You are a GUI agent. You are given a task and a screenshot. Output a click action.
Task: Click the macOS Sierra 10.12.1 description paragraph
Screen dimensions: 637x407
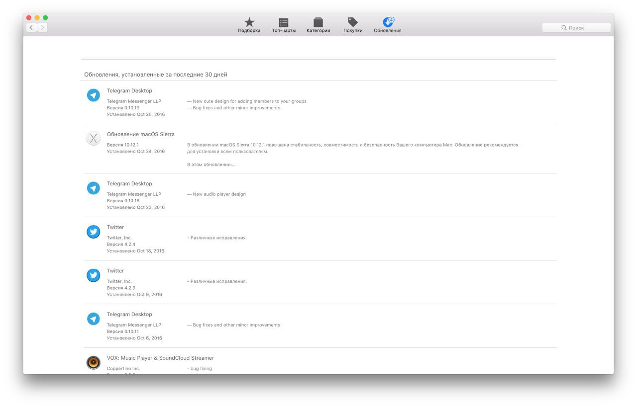click(x=352, y=148)
